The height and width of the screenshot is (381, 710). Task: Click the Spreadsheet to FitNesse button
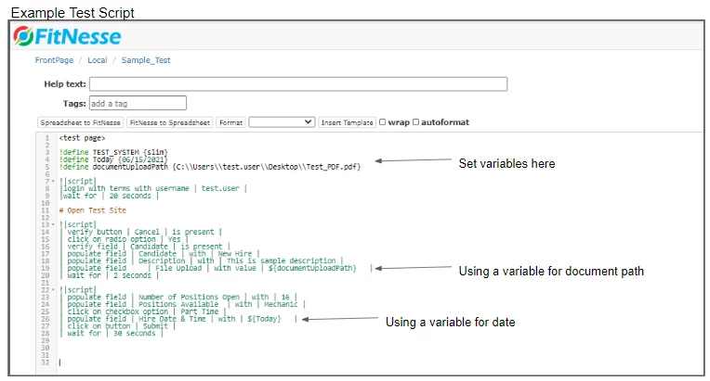coord(80,122)
